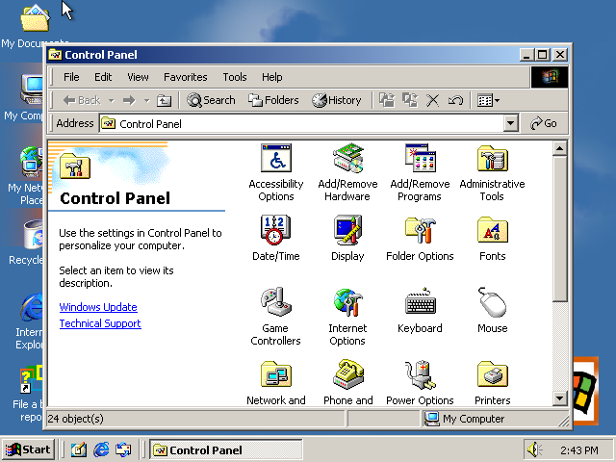Expand the Forward history dropdown arrow
This screenshot has width=616, height=462.
(146, 100)
